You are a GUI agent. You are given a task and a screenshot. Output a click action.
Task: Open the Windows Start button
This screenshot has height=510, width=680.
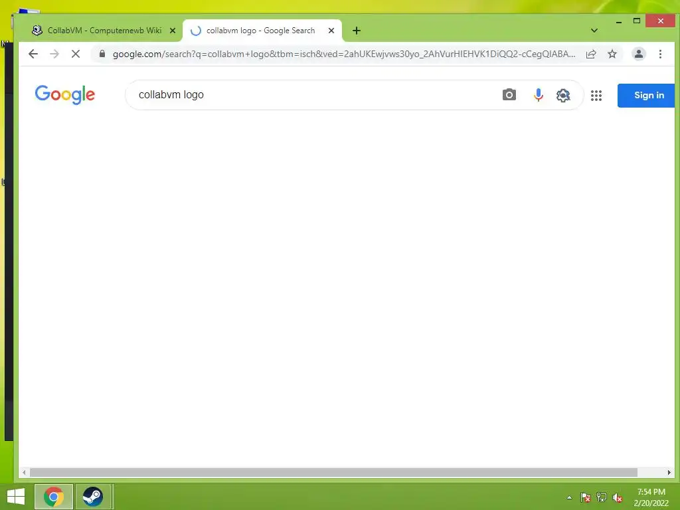[x=16, y=497]
